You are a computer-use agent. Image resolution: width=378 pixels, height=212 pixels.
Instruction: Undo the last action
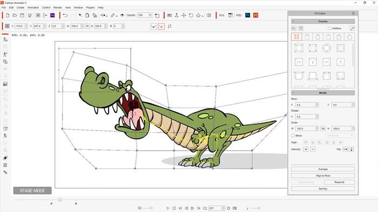click(65, 16)
